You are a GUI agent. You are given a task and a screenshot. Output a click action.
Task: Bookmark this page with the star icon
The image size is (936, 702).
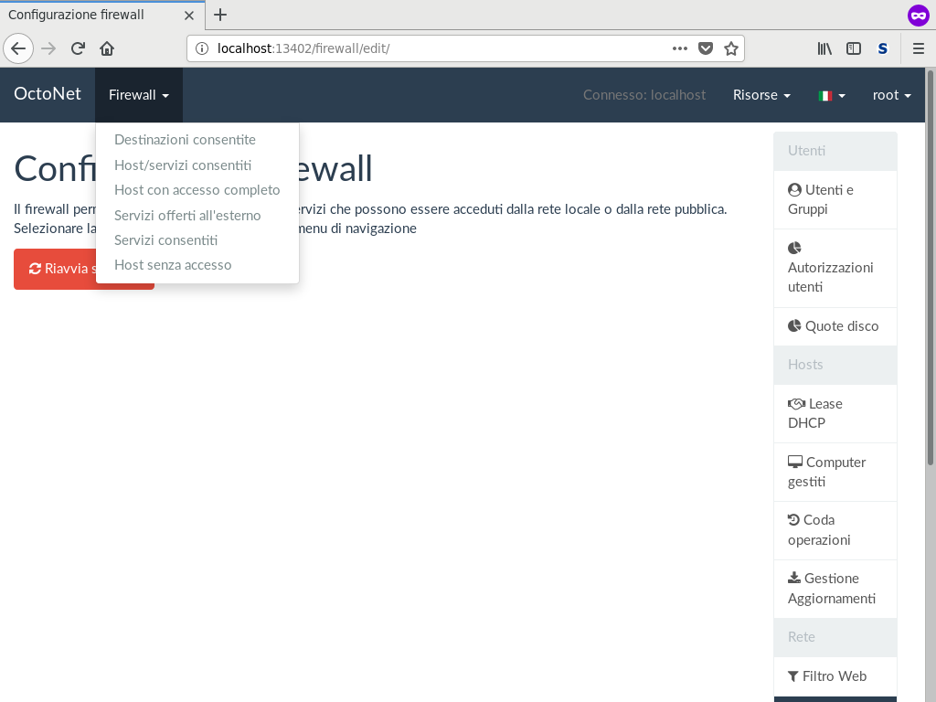point(731,48)
